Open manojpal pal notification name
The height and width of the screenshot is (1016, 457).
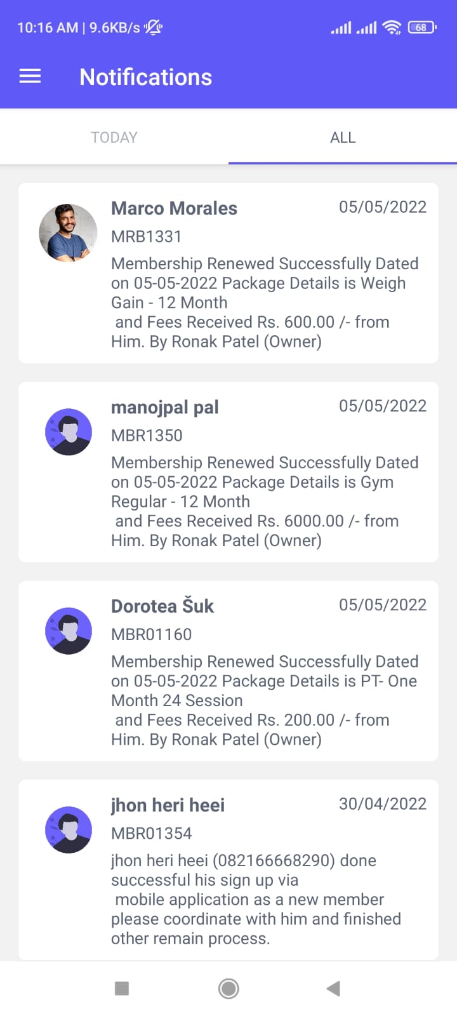[x=165, y=407]
